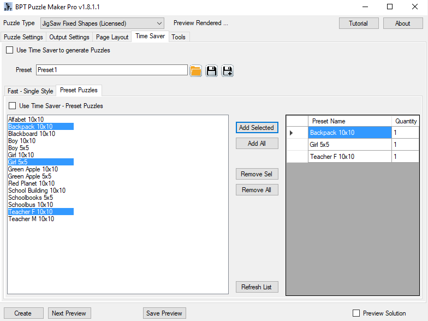This screenshot has width=428, height=321.
Task: Click in the Preset name text field
Action: (x=112, y=70)
